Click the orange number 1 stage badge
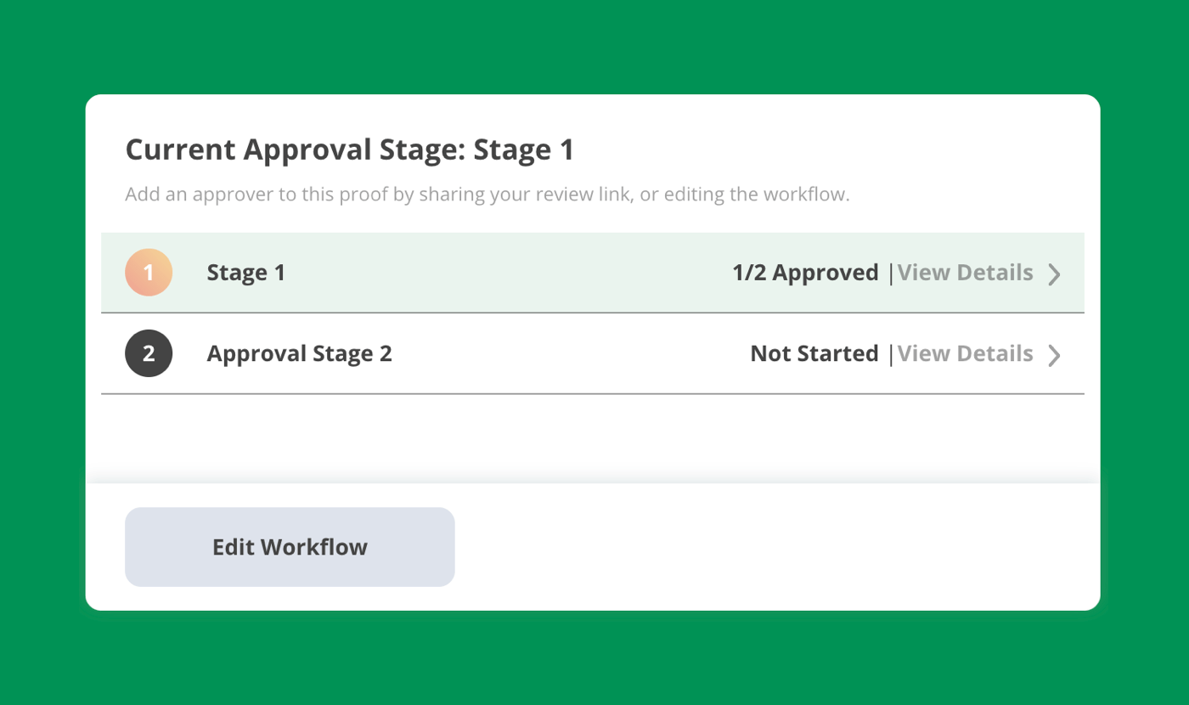This screenshot has height=705, width=1189. click(149, 273)
